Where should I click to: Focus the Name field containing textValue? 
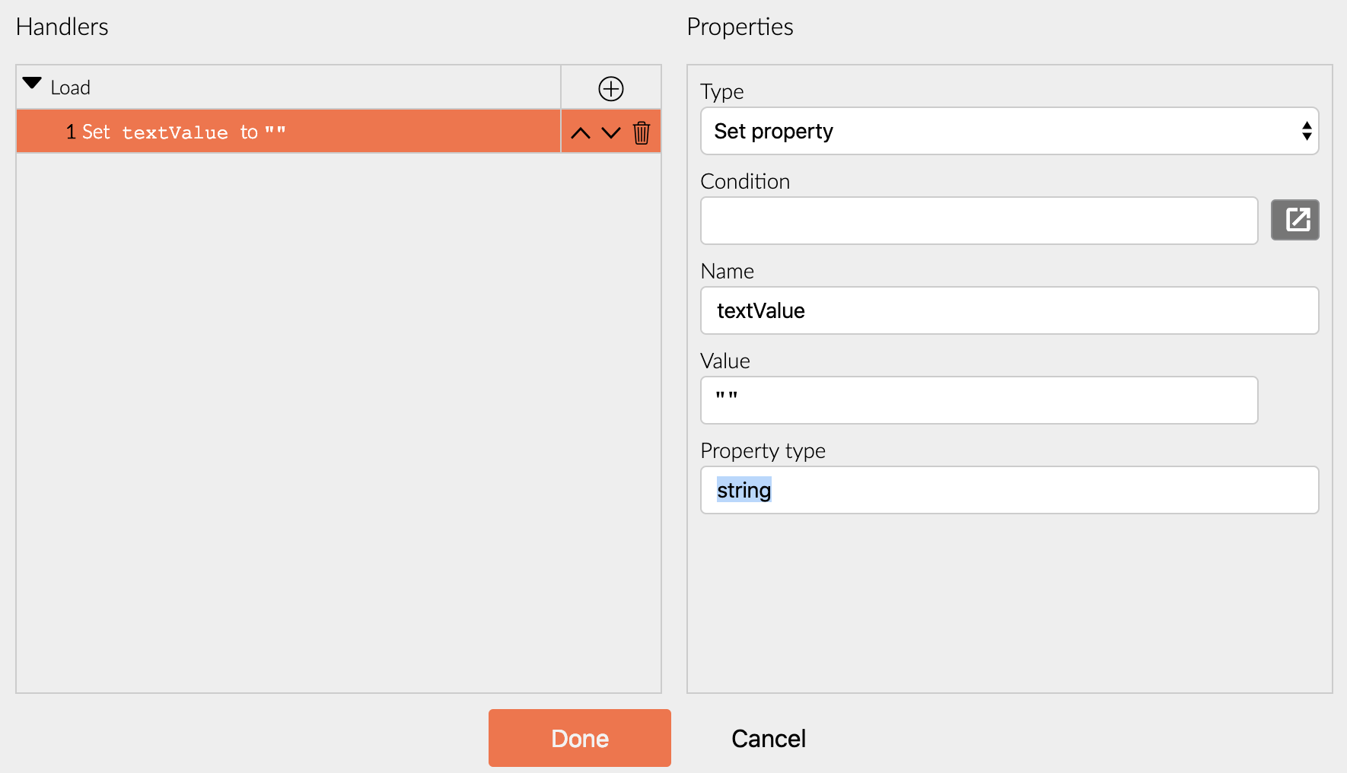(x=1009, y=310)
